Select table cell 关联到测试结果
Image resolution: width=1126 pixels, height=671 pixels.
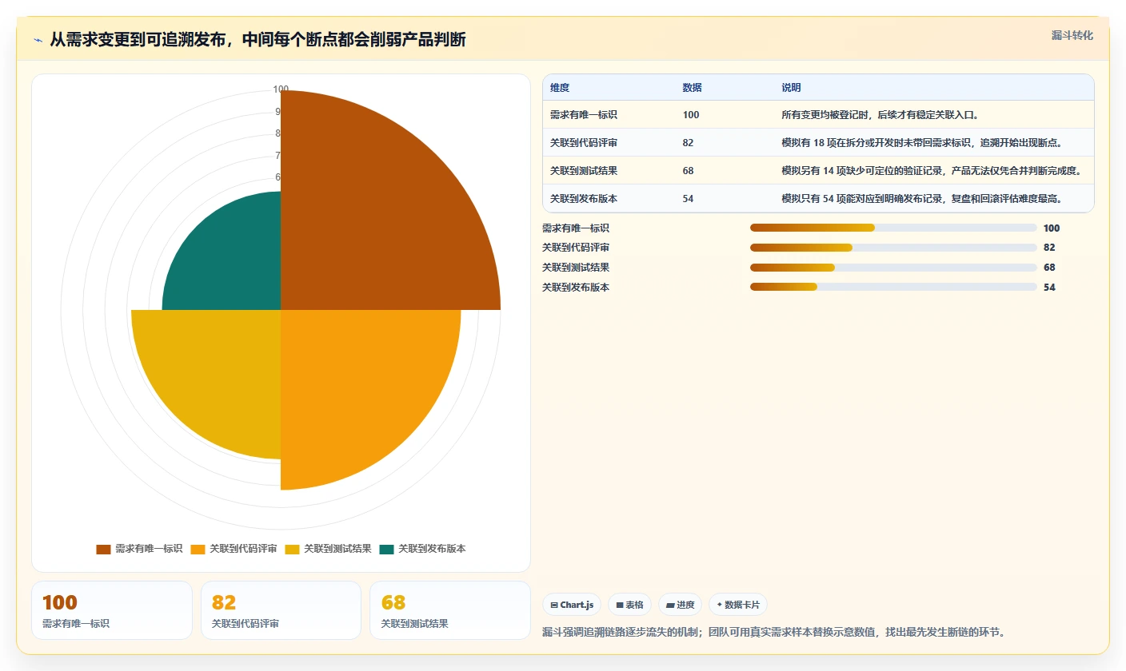pos(583,171)
